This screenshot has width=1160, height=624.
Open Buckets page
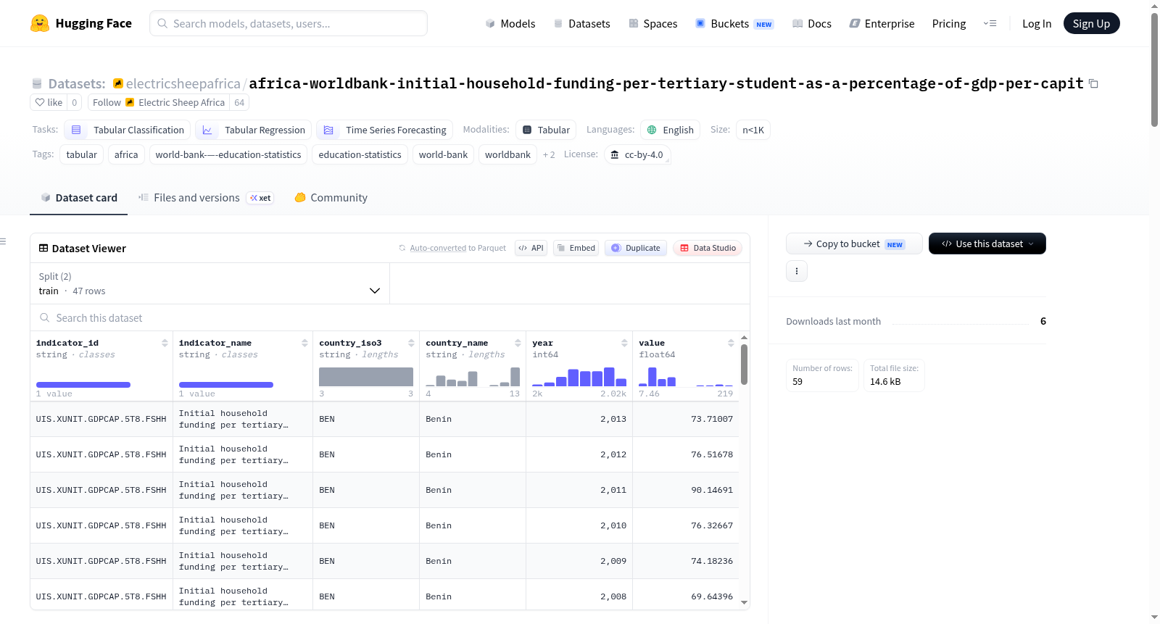(734, 24)
